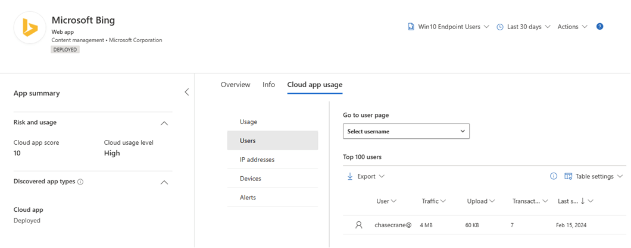Click the Table settings icon
This screenshot has height=248, width=631.
tap(568, 176)
